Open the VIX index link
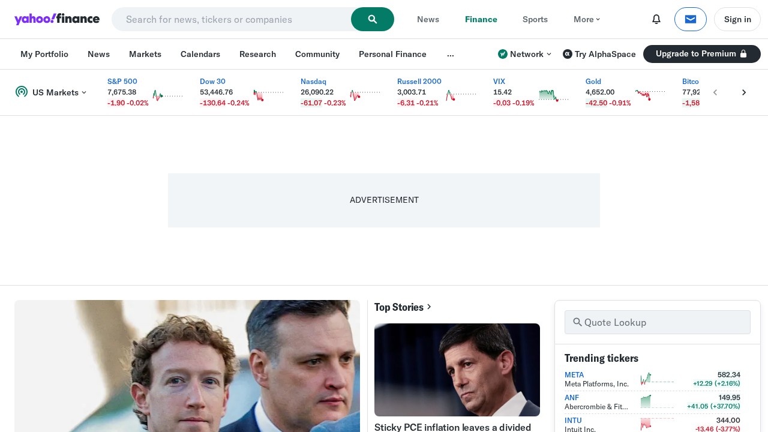 click(499, 82)
